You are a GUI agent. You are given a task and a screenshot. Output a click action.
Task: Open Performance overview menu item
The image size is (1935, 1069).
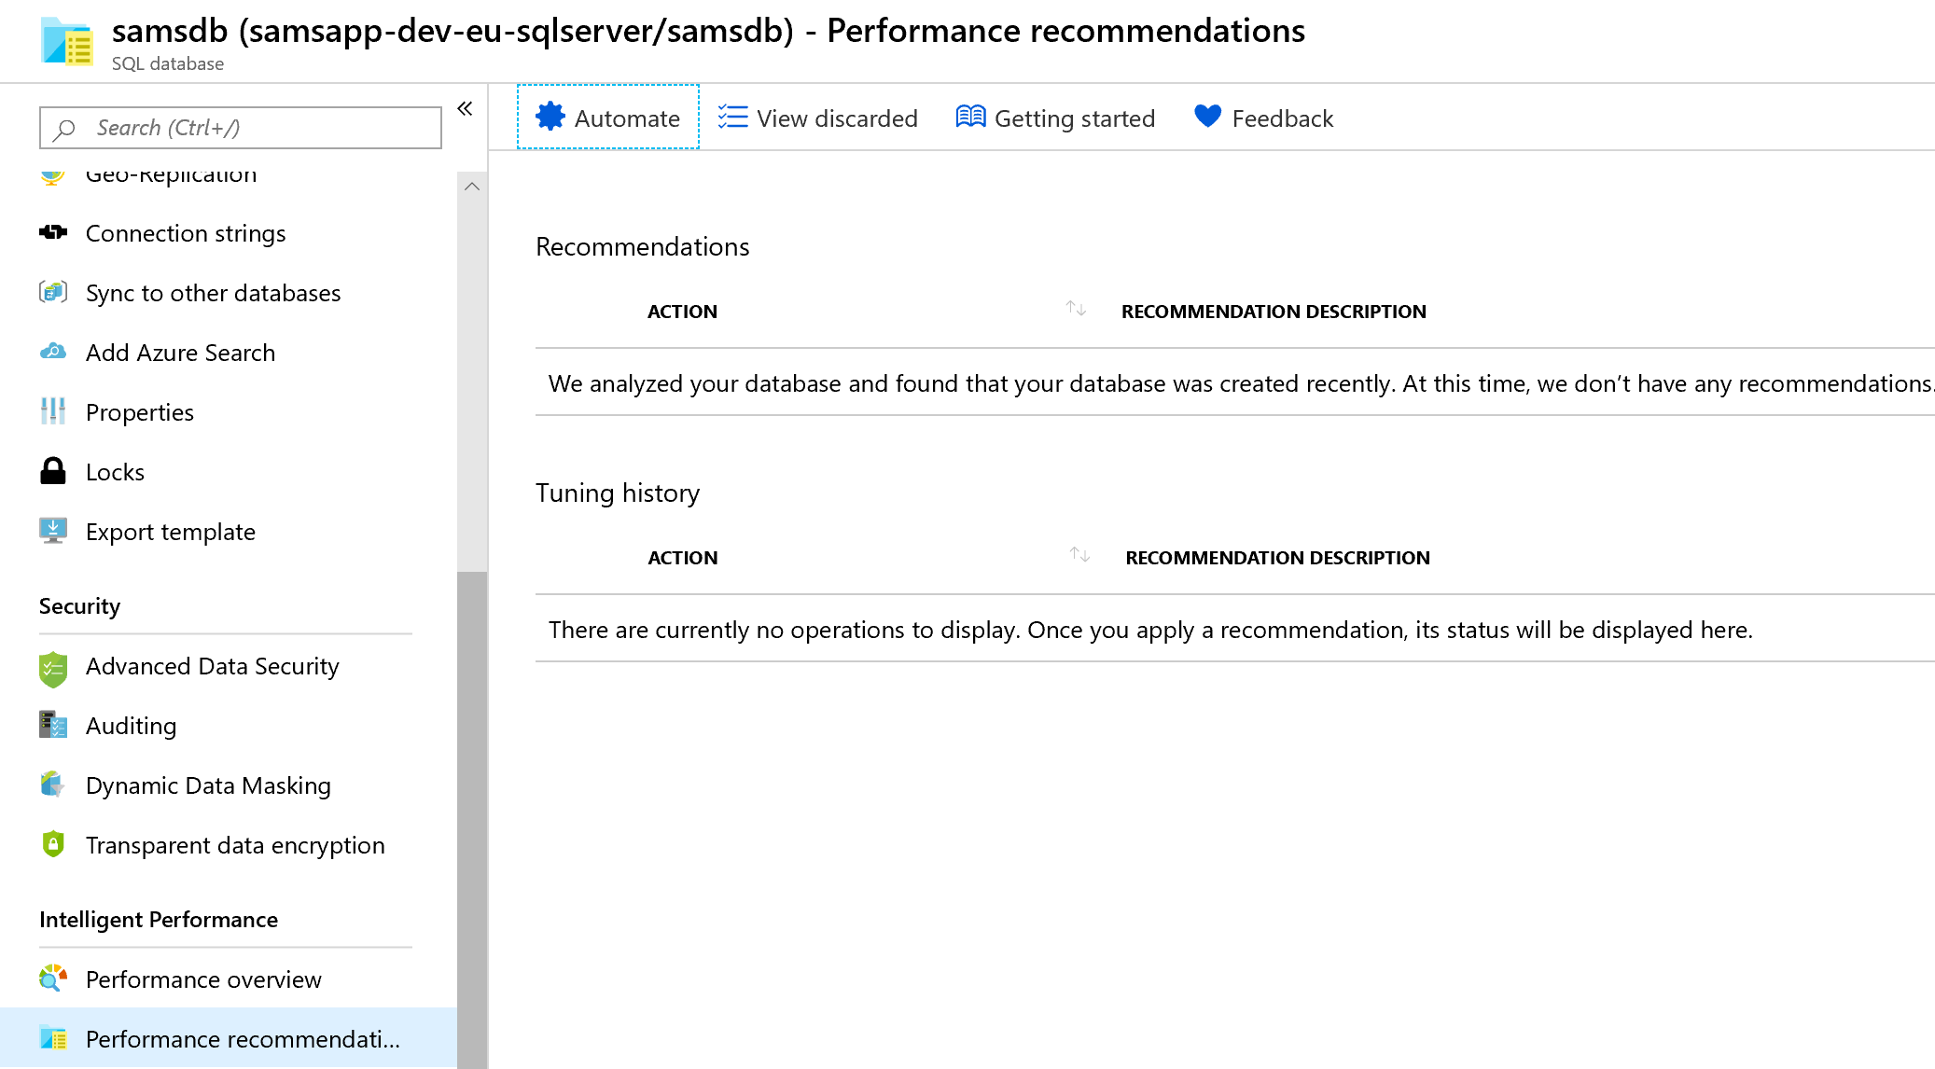(203, 979)
